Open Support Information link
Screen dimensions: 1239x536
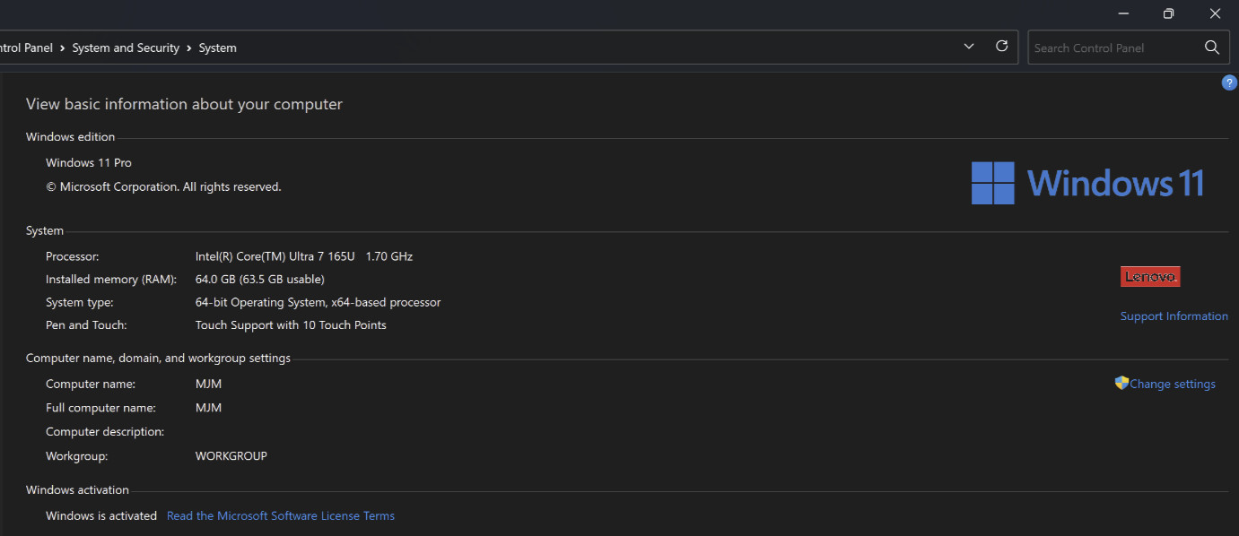[1174, 316]
